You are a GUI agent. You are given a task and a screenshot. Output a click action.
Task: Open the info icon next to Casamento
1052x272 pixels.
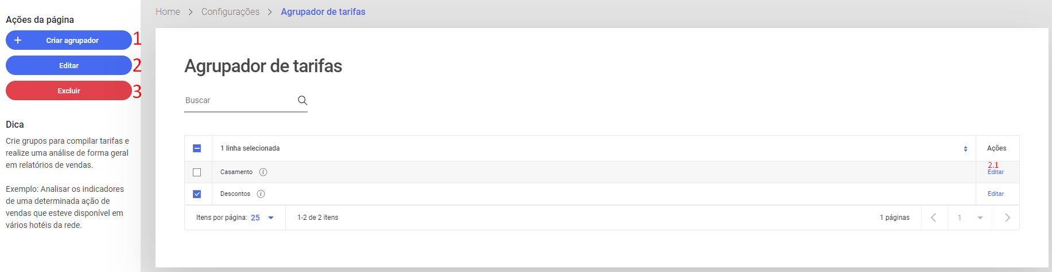click(x=263, y=172)
